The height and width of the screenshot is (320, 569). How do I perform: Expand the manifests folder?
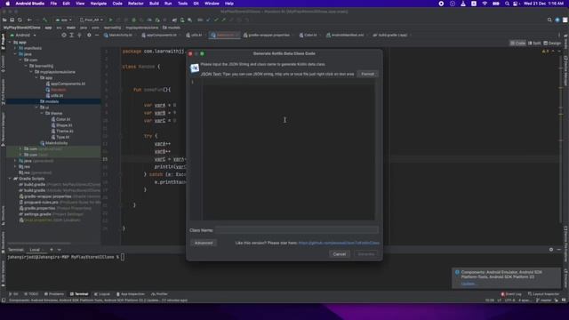(x=15, y=48)
